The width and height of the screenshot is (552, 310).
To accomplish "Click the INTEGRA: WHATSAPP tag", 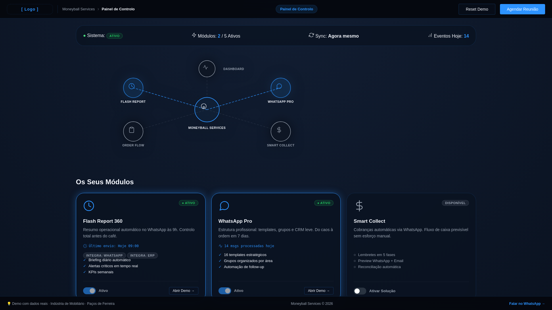I will (104, 255).
